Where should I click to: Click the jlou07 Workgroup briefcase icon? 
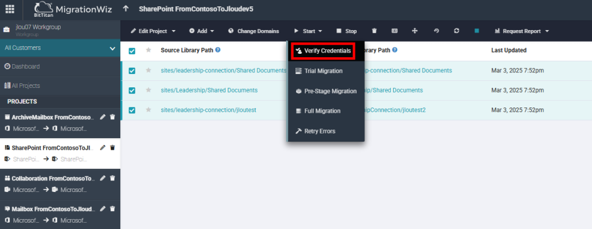click(6, 29)
